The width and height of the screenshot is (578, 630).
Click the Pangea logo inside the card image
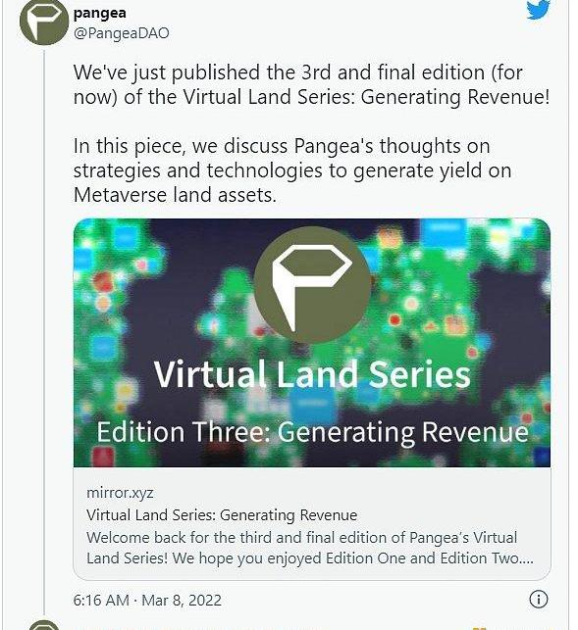click(312, 284)
